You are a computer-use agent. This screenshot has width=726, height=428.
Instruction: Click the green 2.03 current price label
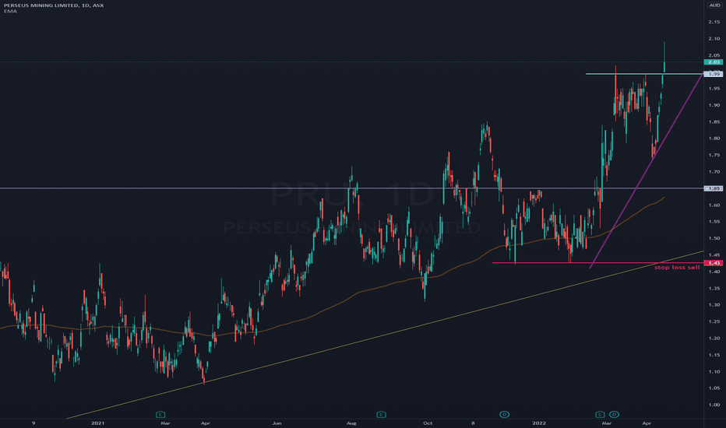[713, 62]
